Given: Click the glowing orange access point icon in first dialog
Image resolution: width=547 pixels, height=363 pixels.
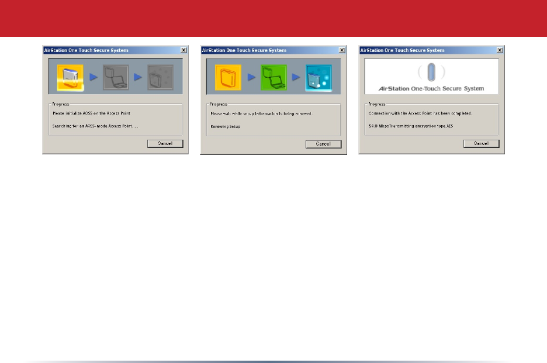Looking at the screenshot, I should point(70,78).
